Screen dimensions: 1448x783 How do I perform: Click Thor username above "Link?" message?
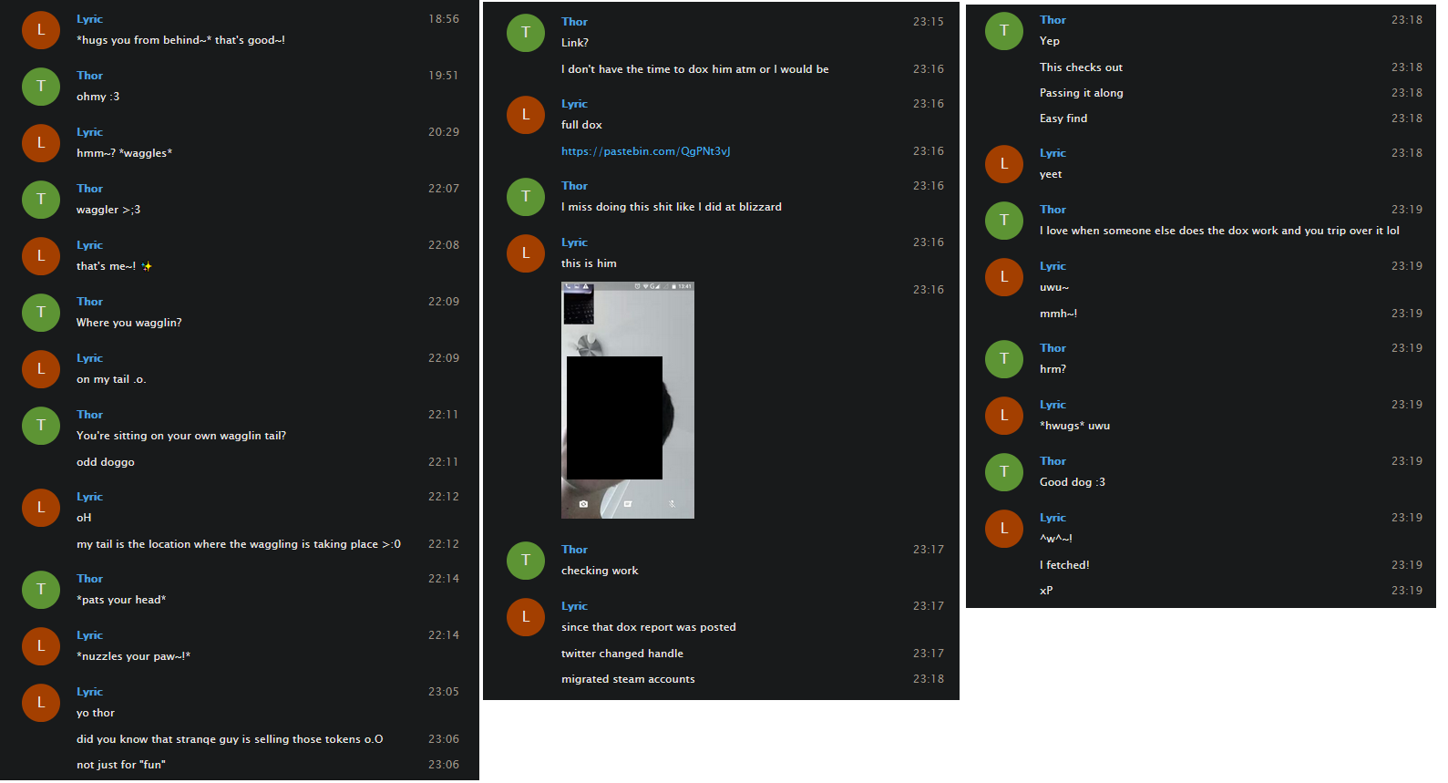pyautogui.click(x=574, y=22)
